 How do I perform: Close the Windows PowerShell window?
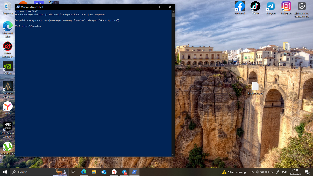click(170, 7)
